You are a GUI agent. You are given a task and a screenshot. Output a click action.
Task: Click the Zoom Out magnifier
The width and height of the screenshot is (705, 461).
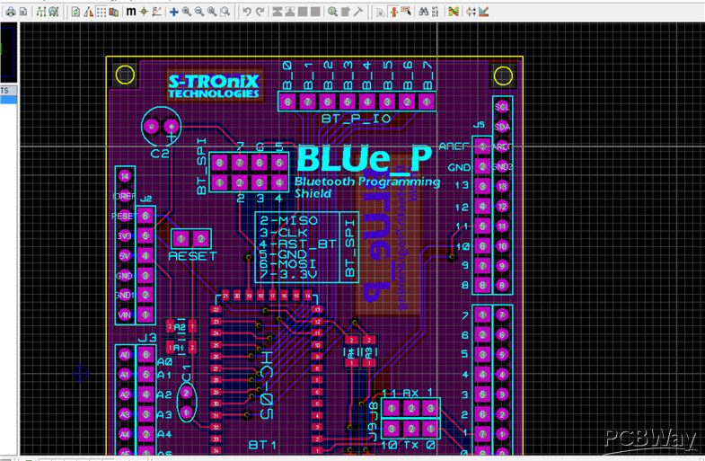[199, 12]
